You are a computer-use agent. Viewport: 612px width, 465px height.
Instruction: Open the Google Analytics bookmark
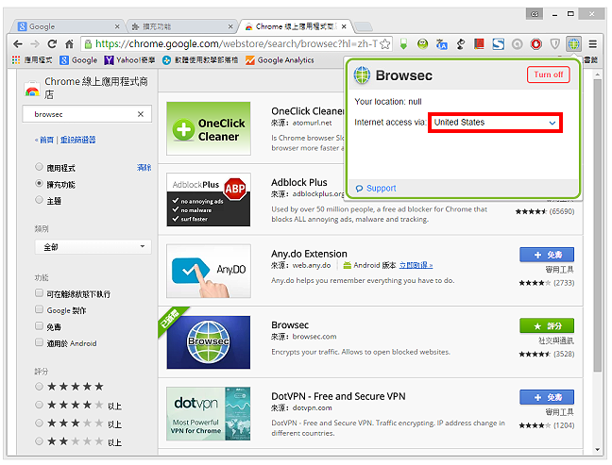pos(280,60)
